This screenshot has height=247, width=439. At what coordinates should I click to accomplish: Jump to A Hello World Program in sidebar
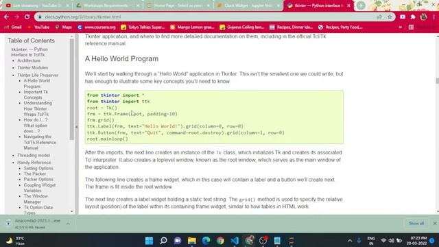36,84
